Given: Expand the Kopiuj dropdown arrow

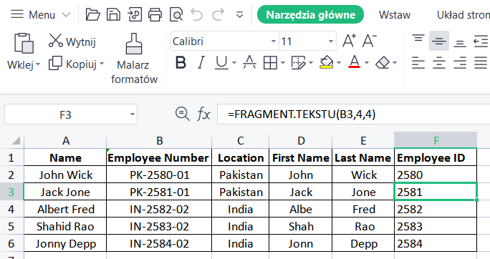Looking at the screenshot, I should [x=102, y=64].
